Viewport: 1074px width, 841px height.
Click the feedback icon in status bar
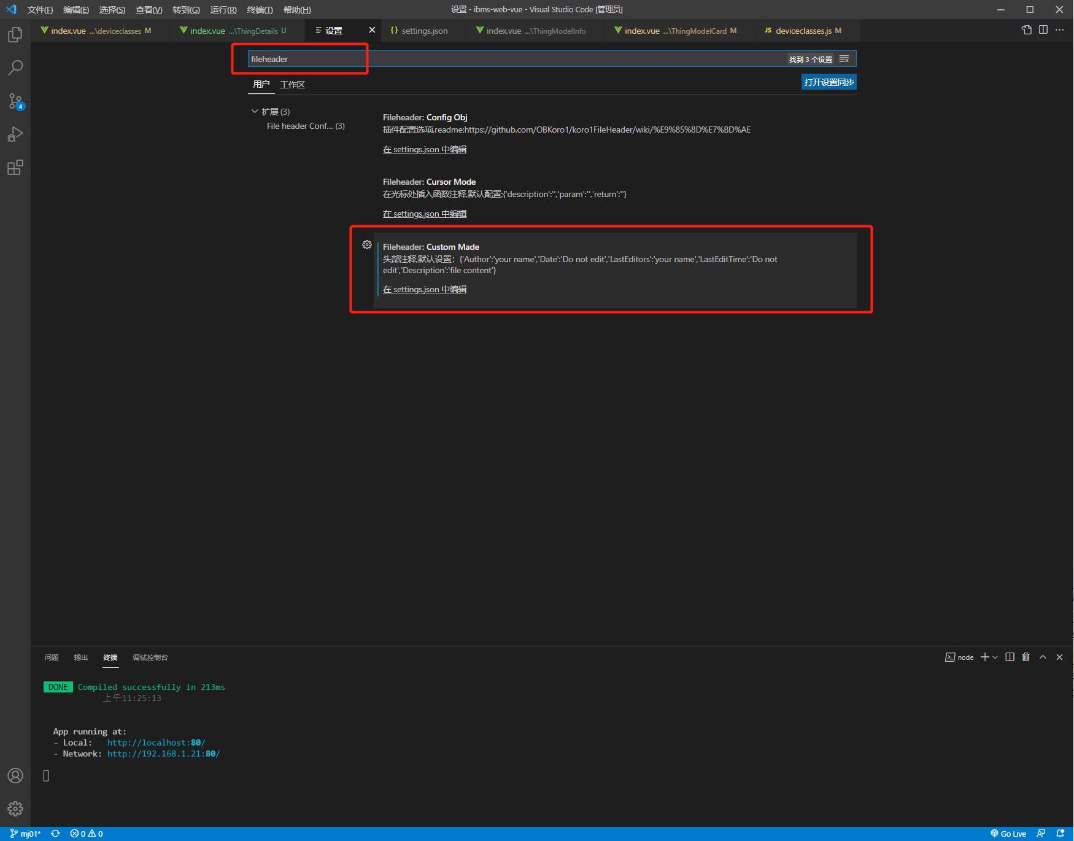(x=1041, y=834)
